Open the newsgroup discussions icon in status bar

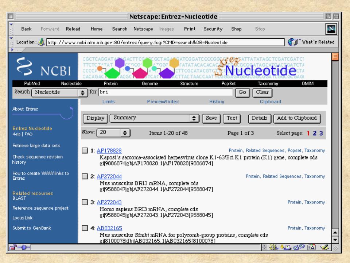coord(299,247)
